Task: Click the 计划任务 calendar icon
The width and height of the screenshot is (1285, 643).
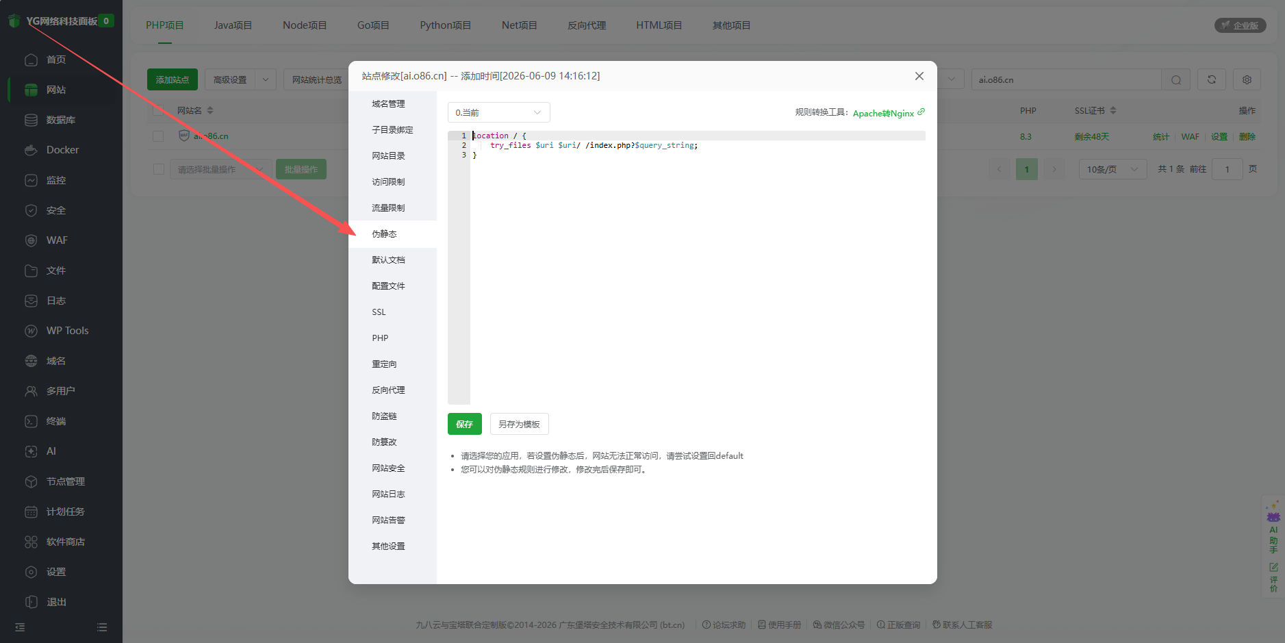Action: tap(31, 512)
